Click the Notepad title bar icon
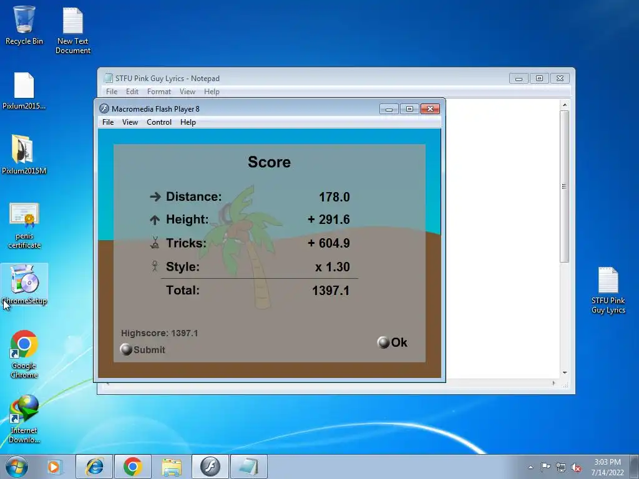This screenshot has height=479, width=639. (109, 78)
